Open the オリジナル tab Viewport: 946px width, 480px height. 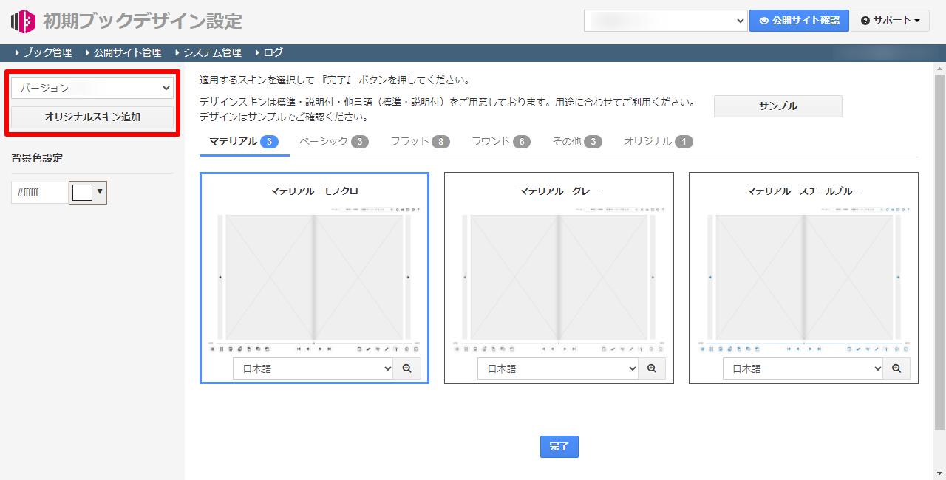[658, 142]
